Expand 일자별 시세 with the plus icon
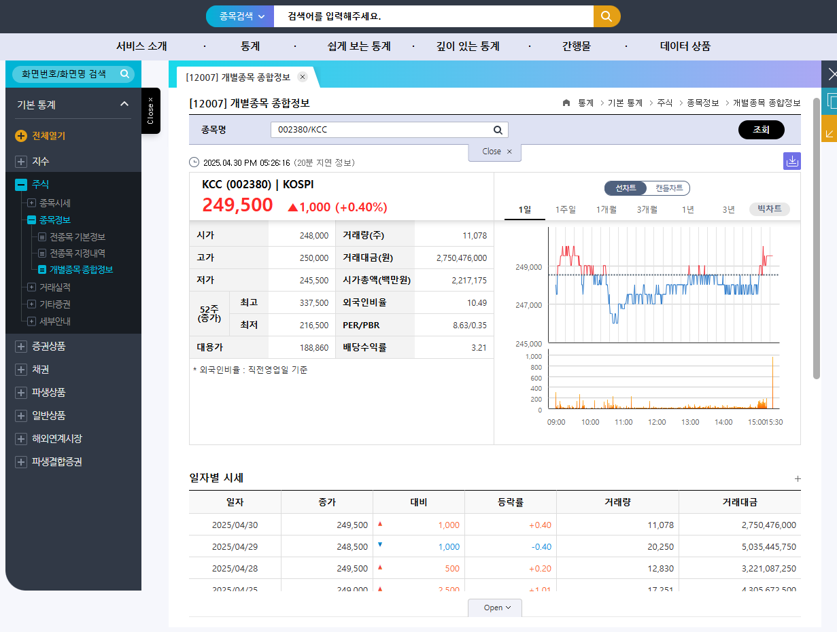Screen dimensions: 837x632 (x=798, y=478)
